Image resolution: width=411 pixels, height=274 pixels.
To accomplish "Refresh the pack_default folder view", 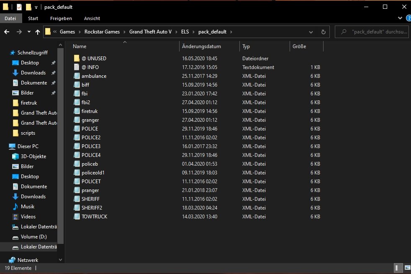I will click(323, 32).
